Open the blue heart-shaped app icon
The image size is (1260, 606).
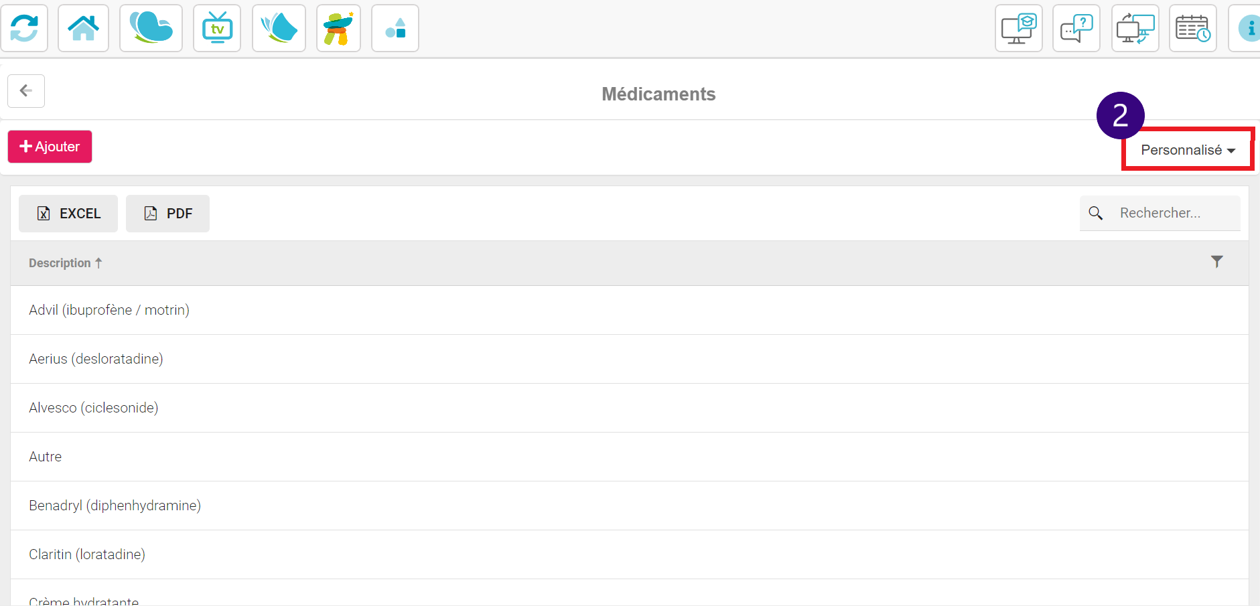click(x=151, y=28)
